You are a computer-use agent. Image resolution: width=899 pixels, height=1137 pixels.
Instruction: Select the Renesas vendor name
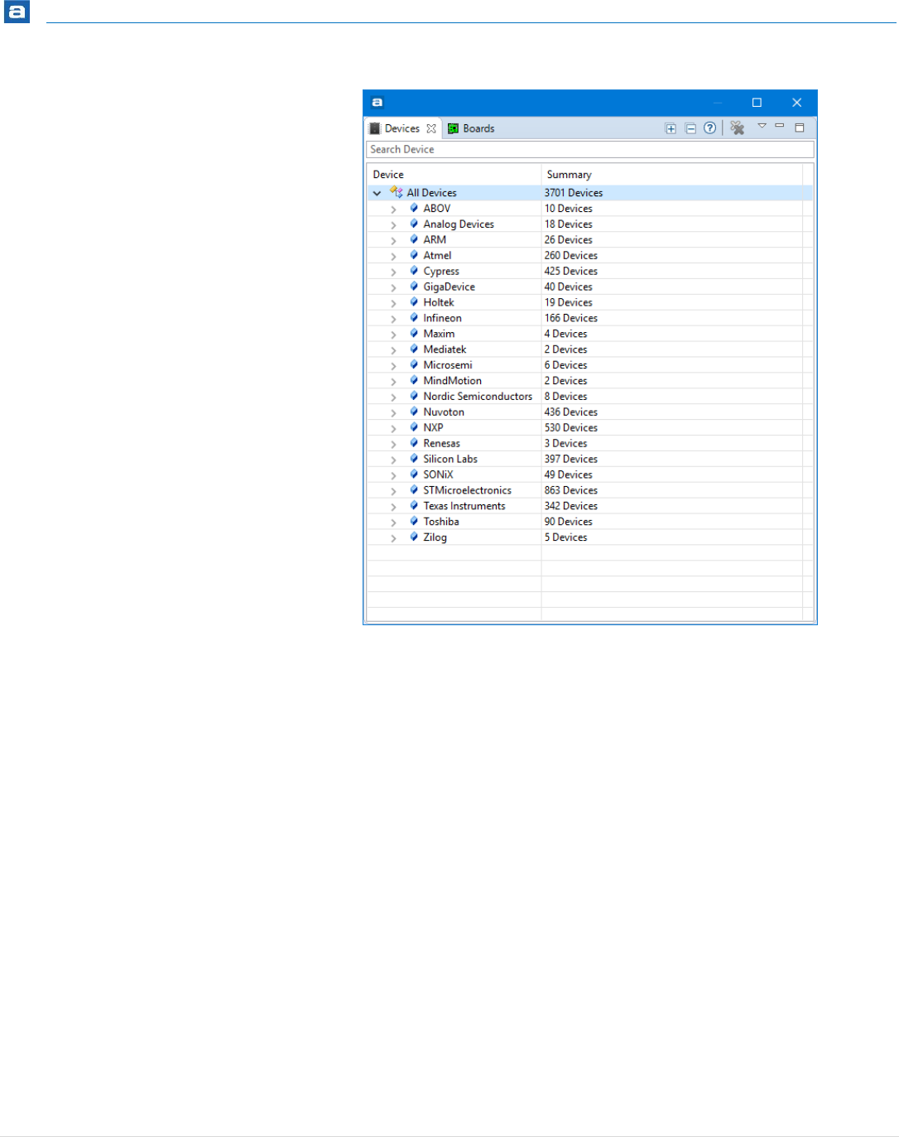[441, 444]
